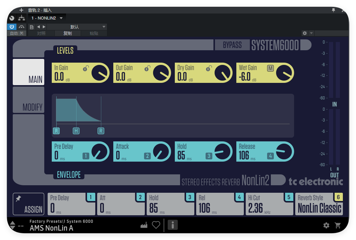Screen dimensions: 356x240
Task: Click the plus icon in title bar
Action: click(x=21, y=10)
